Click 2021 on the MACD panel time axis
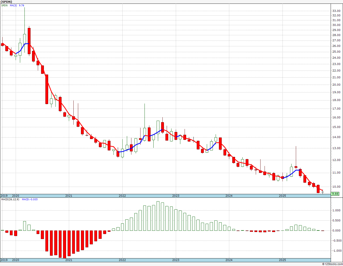This screenshot has height=266, width=343. coord(69,260)
